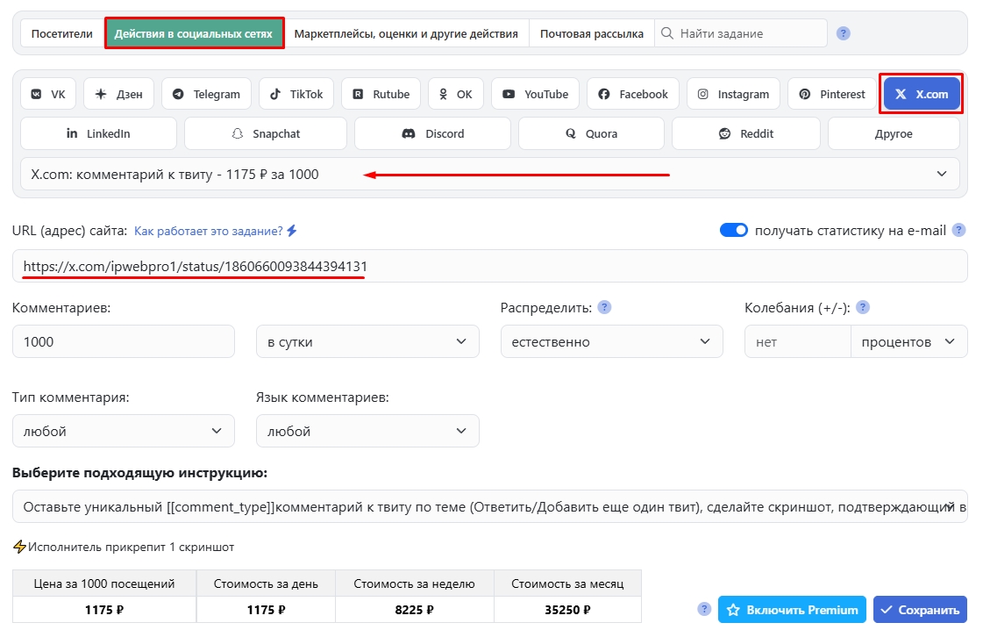Open the comment type dropdown
The width and height of the screenshot is (983, 630).
(x=124, y=431)
